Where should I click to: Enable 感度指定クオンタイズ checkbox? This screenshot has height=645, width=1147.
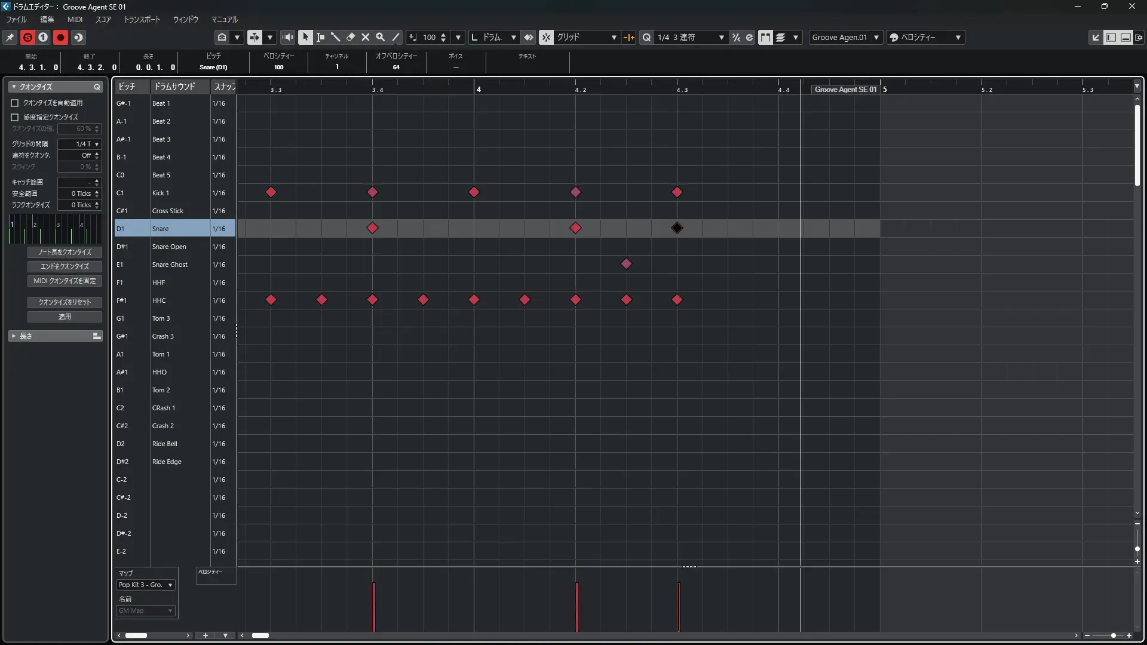pos(15,117)
